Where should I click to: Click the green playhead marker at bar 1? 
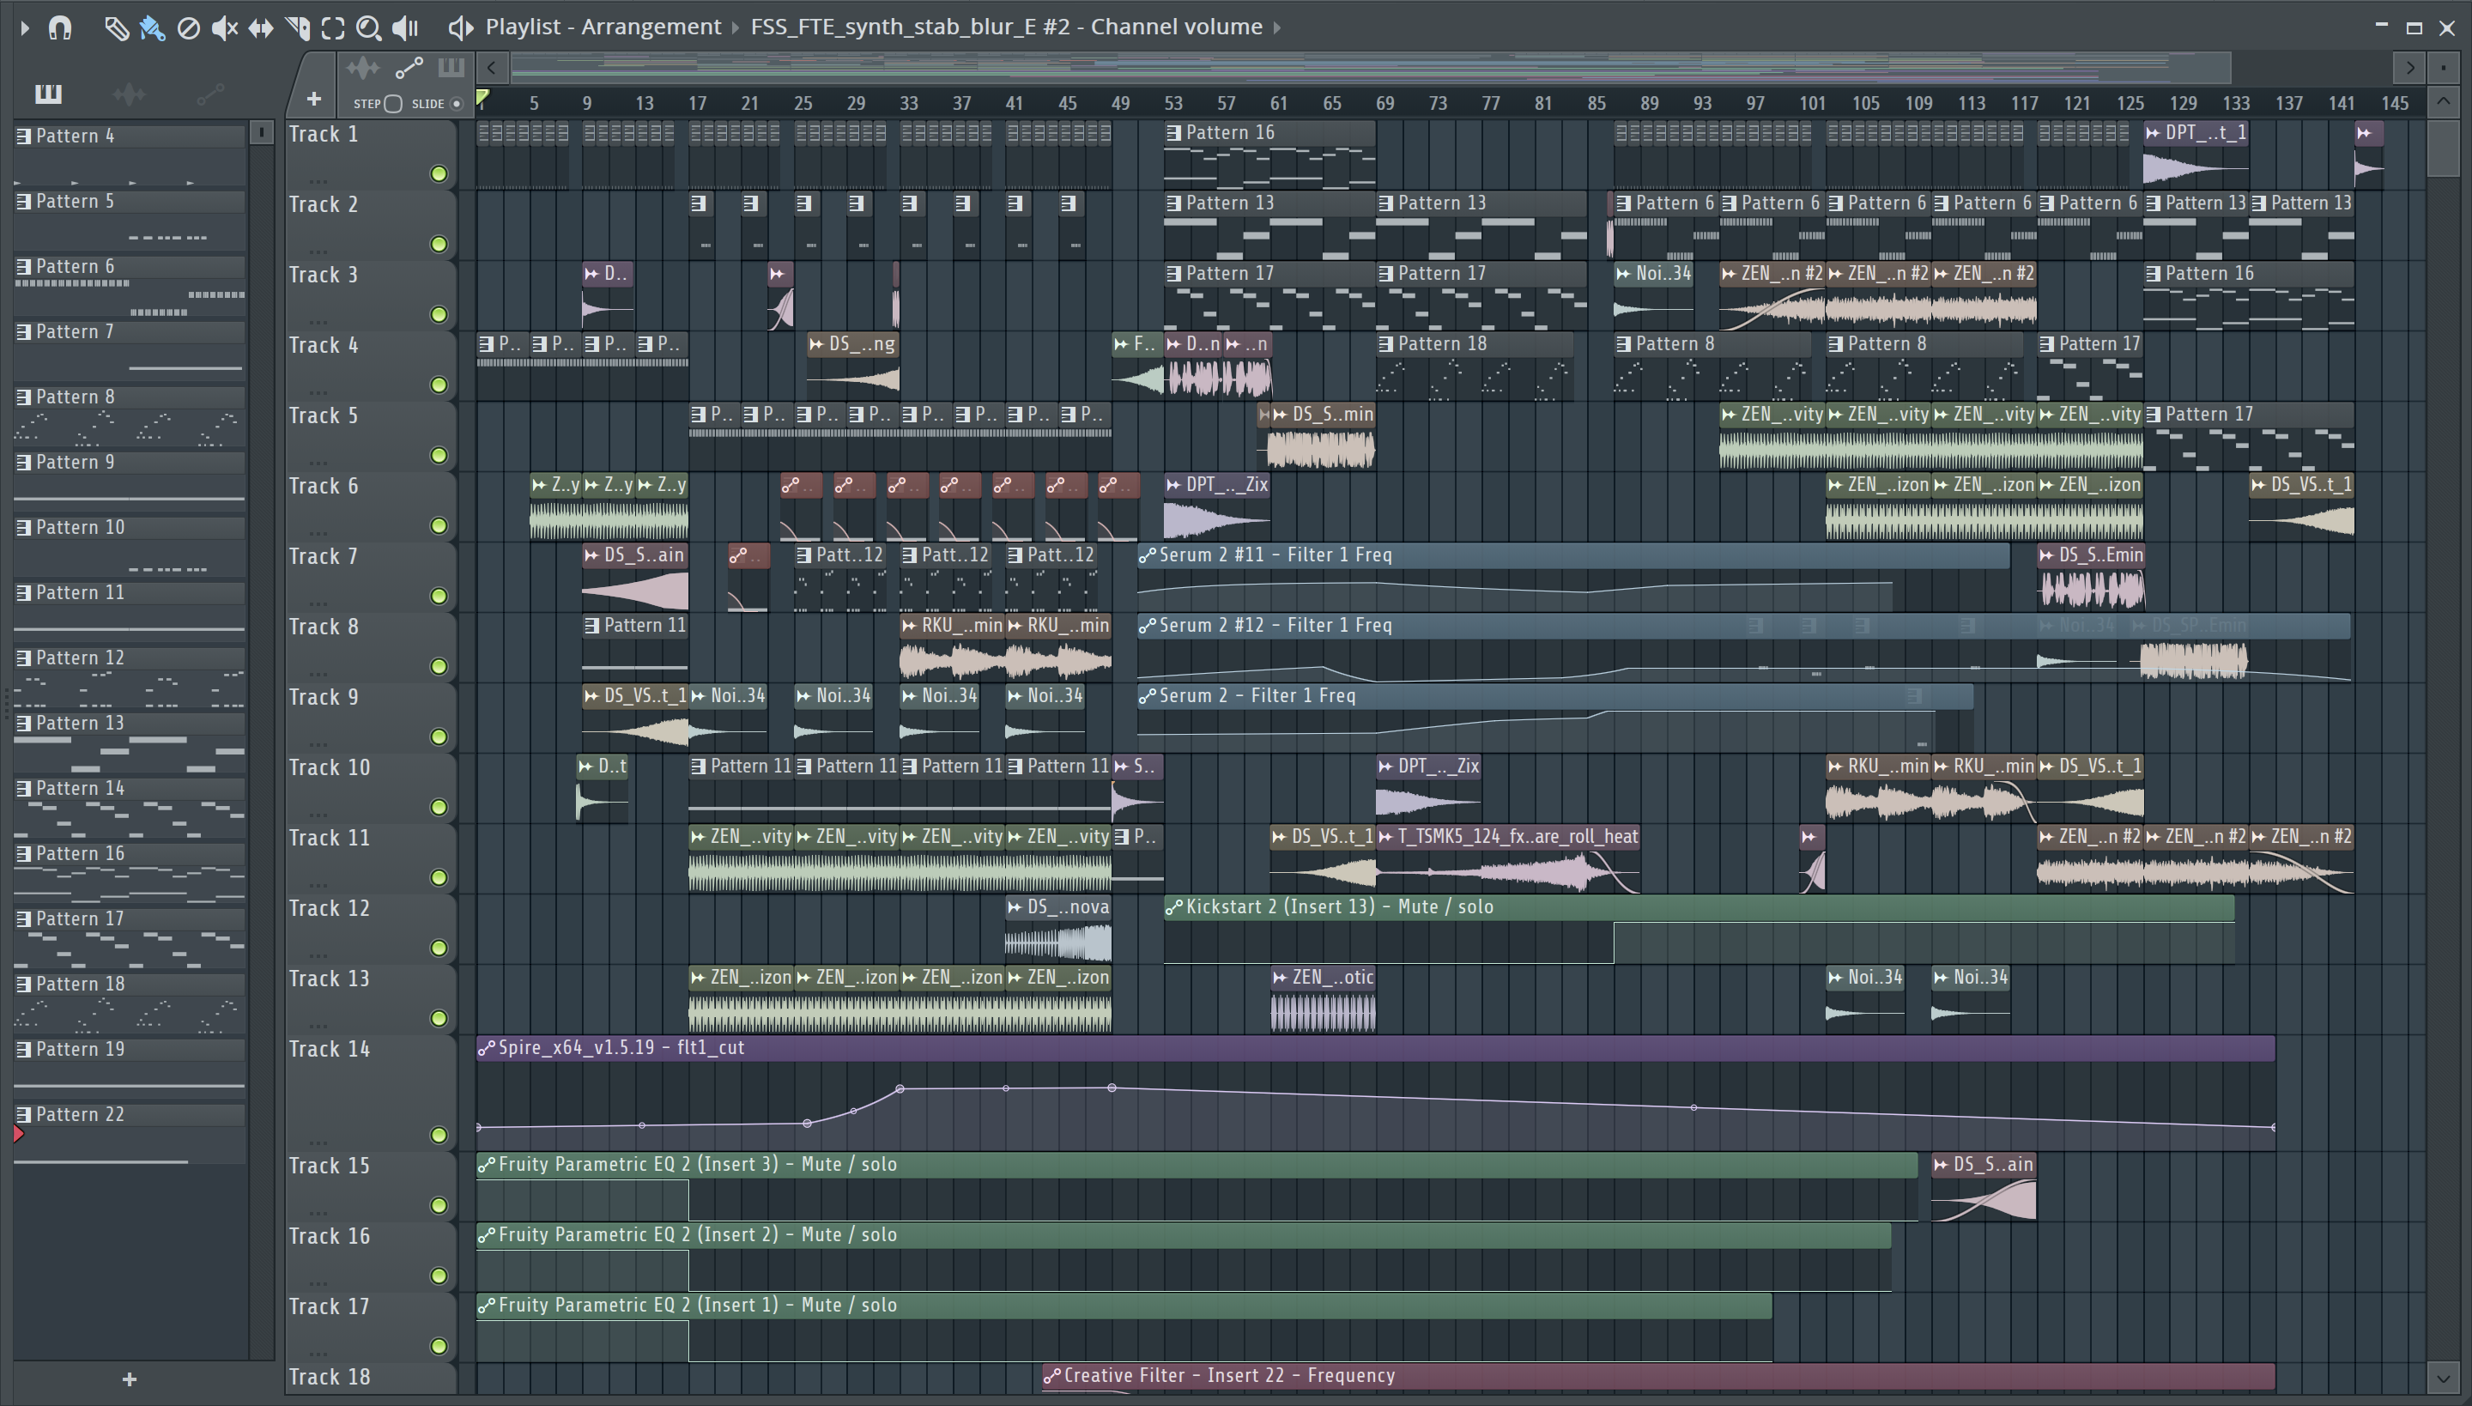coord(482,98)
